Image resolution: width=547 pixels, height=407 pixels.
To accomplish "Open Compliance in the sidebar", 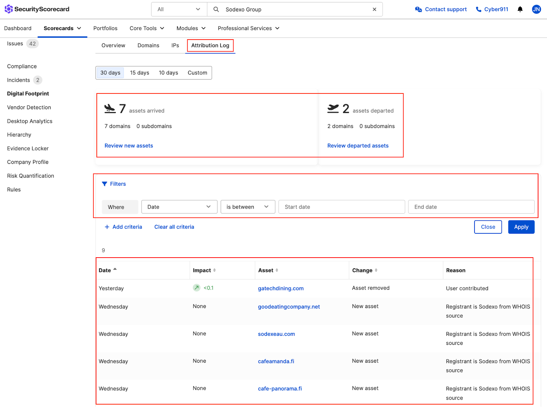I will coord(22,66).
